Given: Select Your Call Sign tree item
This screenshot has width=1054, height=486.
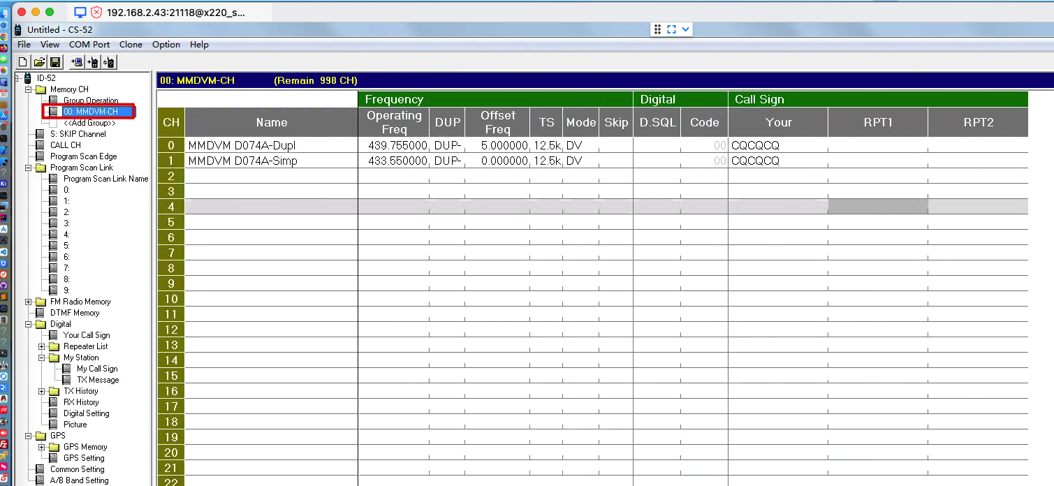Looking at the screenshot, I should (x=87, y=335).
